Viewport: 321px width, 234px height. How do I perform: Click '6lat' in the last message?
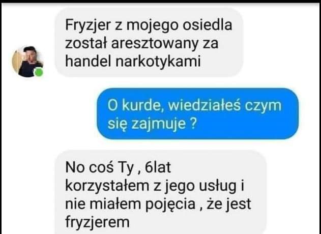(x=158, y=167)
